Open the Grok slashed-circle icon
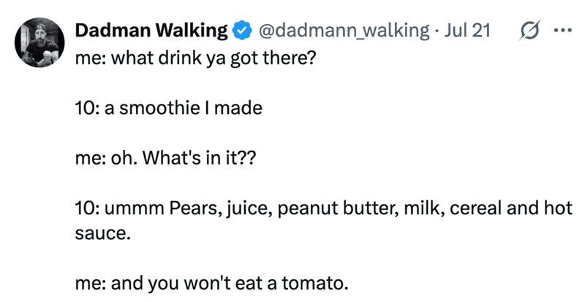Viewport: 585px width, 302px height. coord(529,31)
